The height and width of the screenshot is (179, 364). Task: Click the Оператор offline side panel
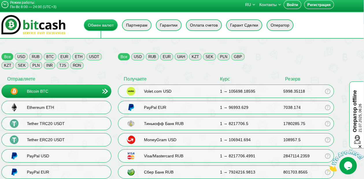click(x=356, y=115)
